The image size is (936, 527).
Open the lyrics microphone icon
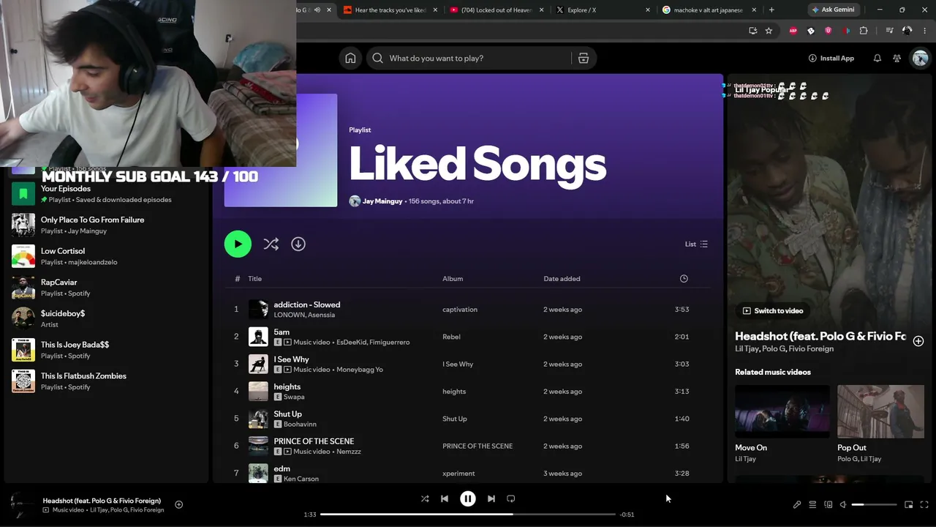pyautogui.click(x=797, y=504)
